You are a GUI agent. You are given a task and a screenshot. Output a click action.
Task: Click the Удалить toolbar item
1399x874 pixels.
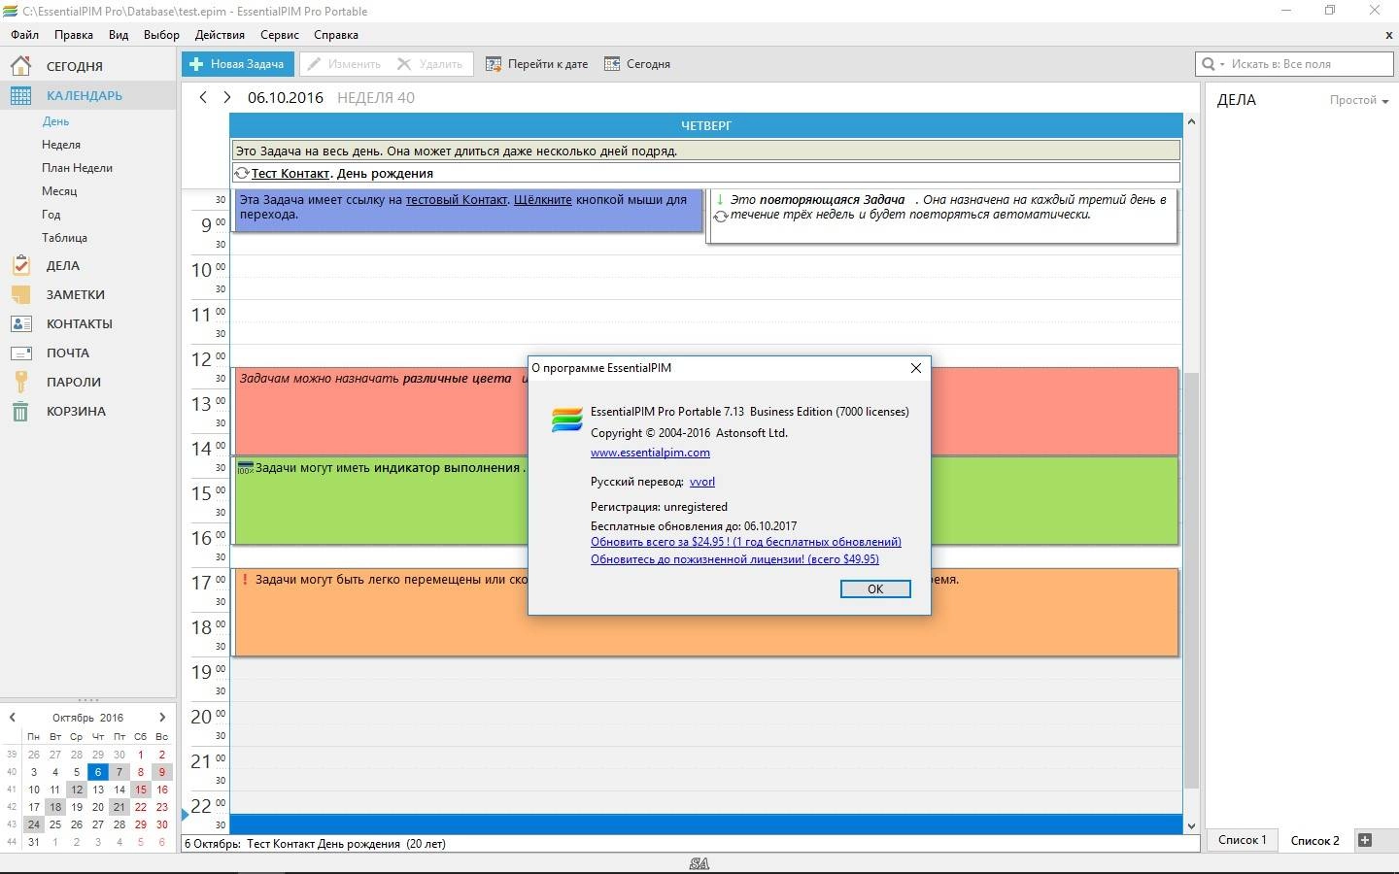point(429,64)
